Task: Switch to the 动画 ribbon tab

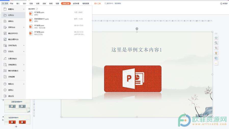Action: (38, 4)
